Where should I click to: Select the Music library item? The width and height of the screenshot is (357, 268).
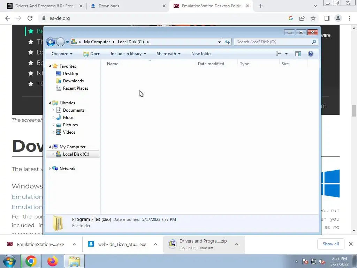point(69,118)
